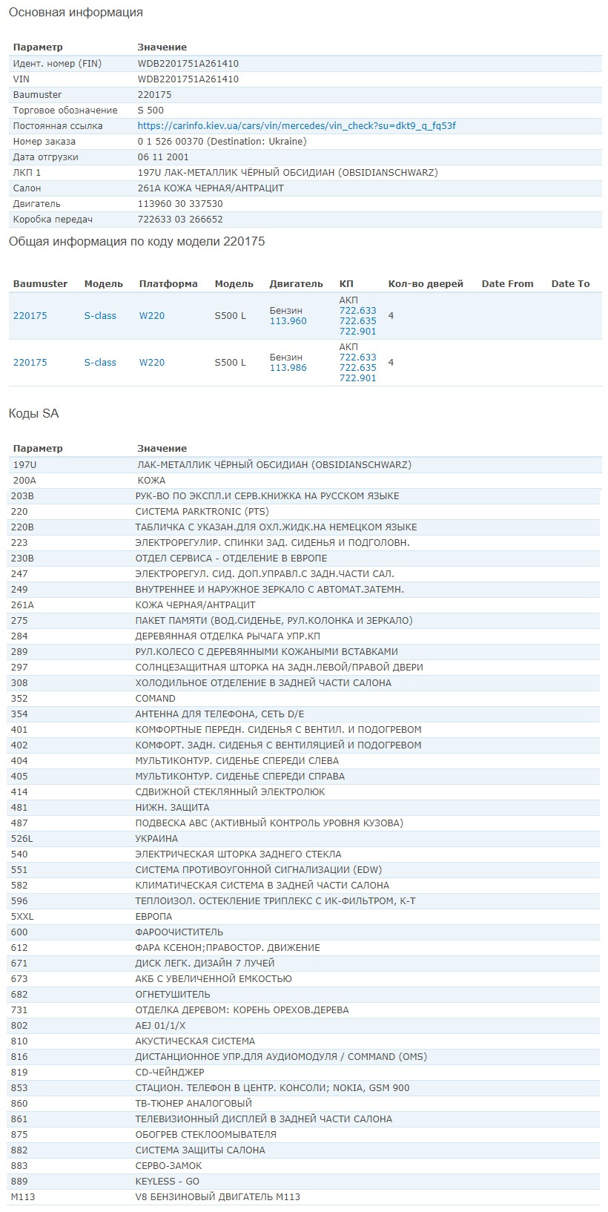Viewport: 608px width, 1212px height.
Task: Open gearbox 722.635 link in second row
Action: click(x=357, y=368)
